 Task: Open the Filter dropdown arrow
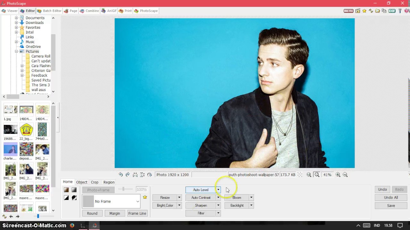coord(218,213)
